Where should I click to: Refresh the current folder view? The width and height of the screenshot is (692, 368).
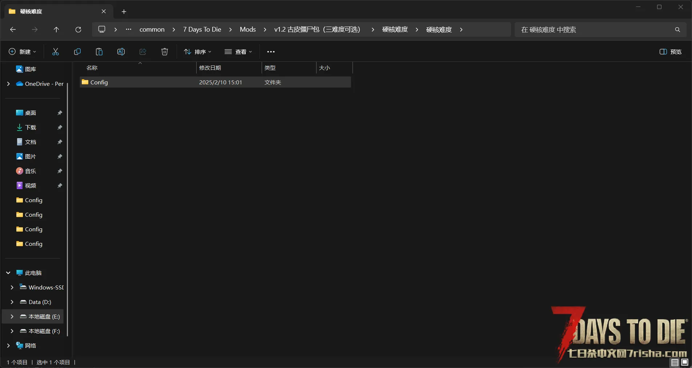78,29
